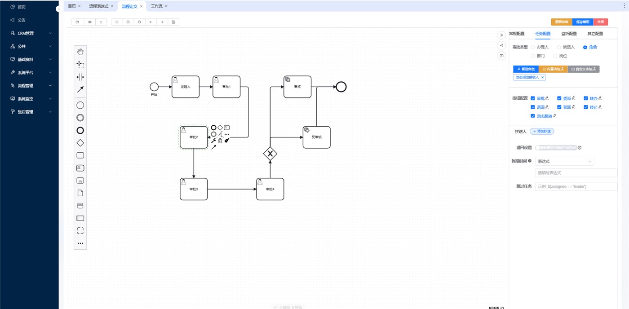Activate the lasso selection tool
The width and height of the screenshot is (629, 309).
pos(80,64)
